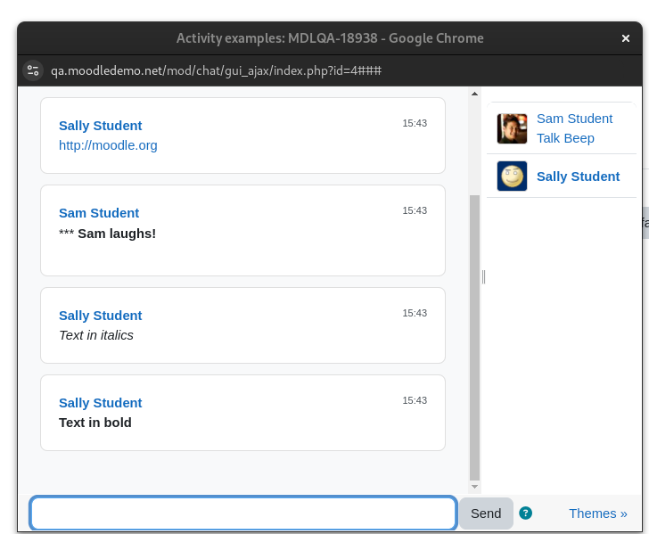Screen dimensions: 649x534
Task: Click Sam Student name on laughs message
Action: (x=99, y=213)
